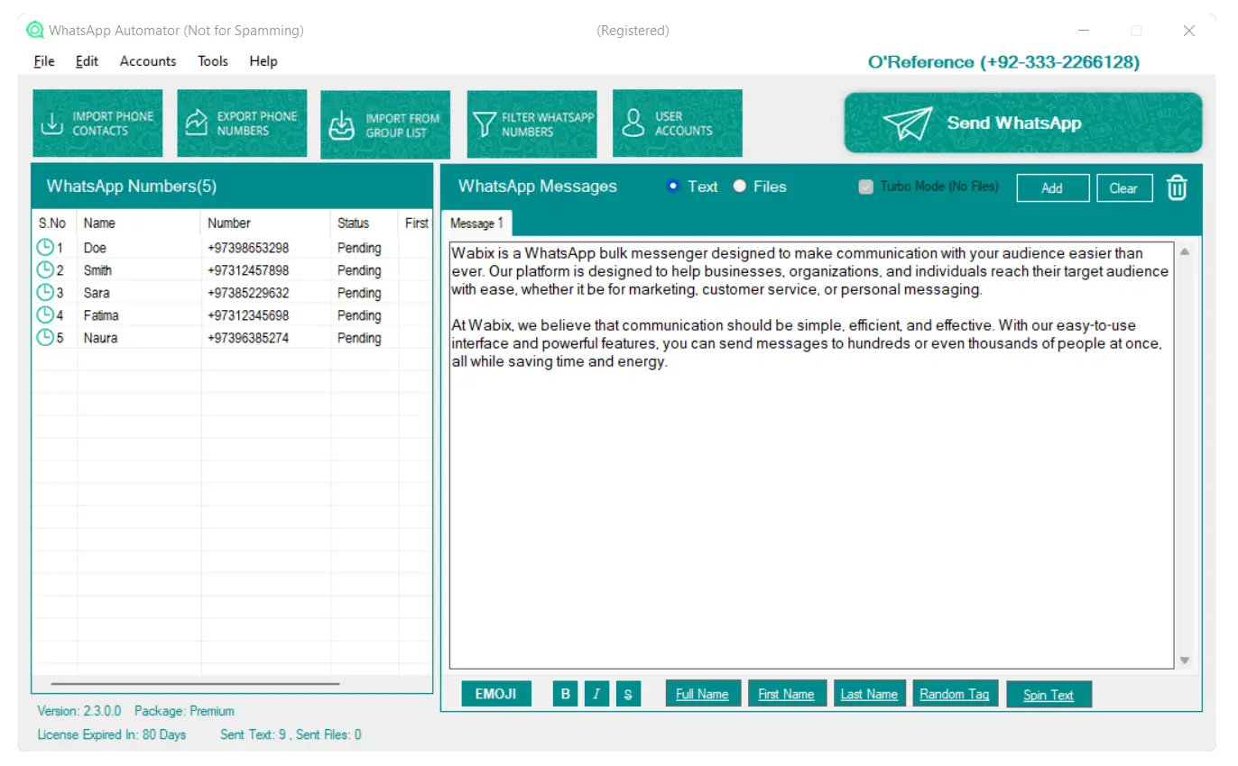The image size is (1238, 766).
Task: Click the trash bin delete icon
Action: point(1177,187)
